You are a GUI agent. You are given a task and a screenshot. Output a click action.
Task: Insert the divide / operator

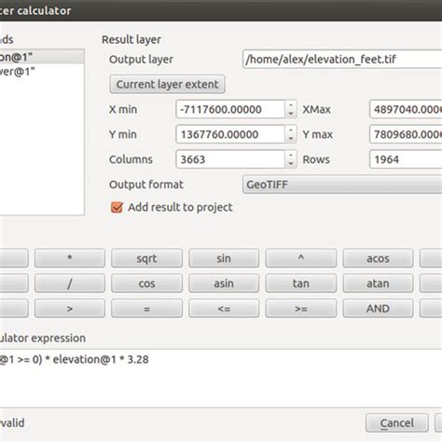[x=70, y=283]
